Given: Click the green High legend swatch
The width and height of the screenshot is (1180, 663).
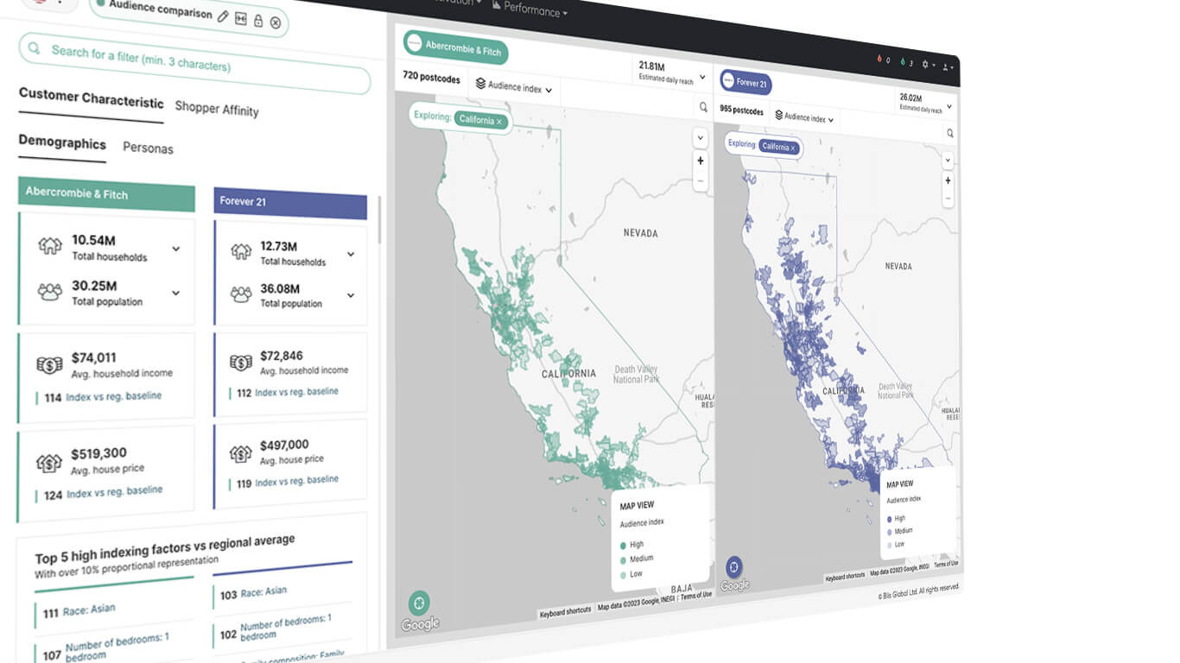Looking at the screenshot, I should [x=621, y=546].
